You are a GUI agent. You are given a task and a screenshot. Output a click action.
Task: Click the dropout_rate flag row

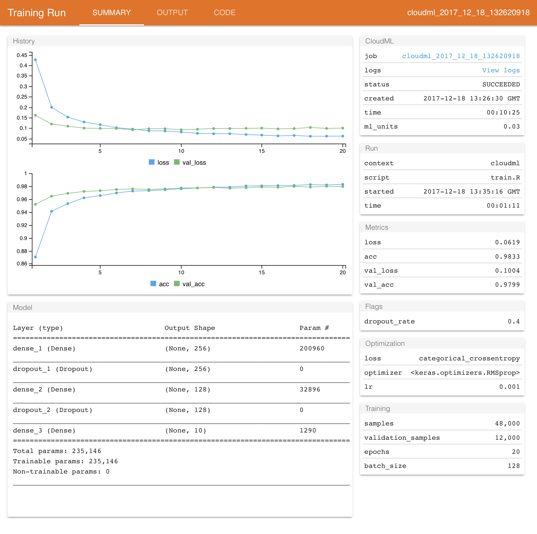(x=442, y=322)
